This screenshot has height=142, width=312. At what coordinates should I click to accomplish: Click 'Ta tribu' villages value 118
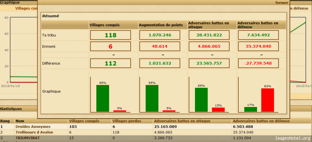(110, 35)
